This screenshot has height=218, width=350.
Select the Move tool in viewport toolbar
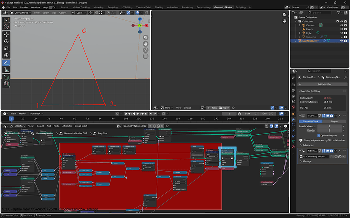point(6,34)
